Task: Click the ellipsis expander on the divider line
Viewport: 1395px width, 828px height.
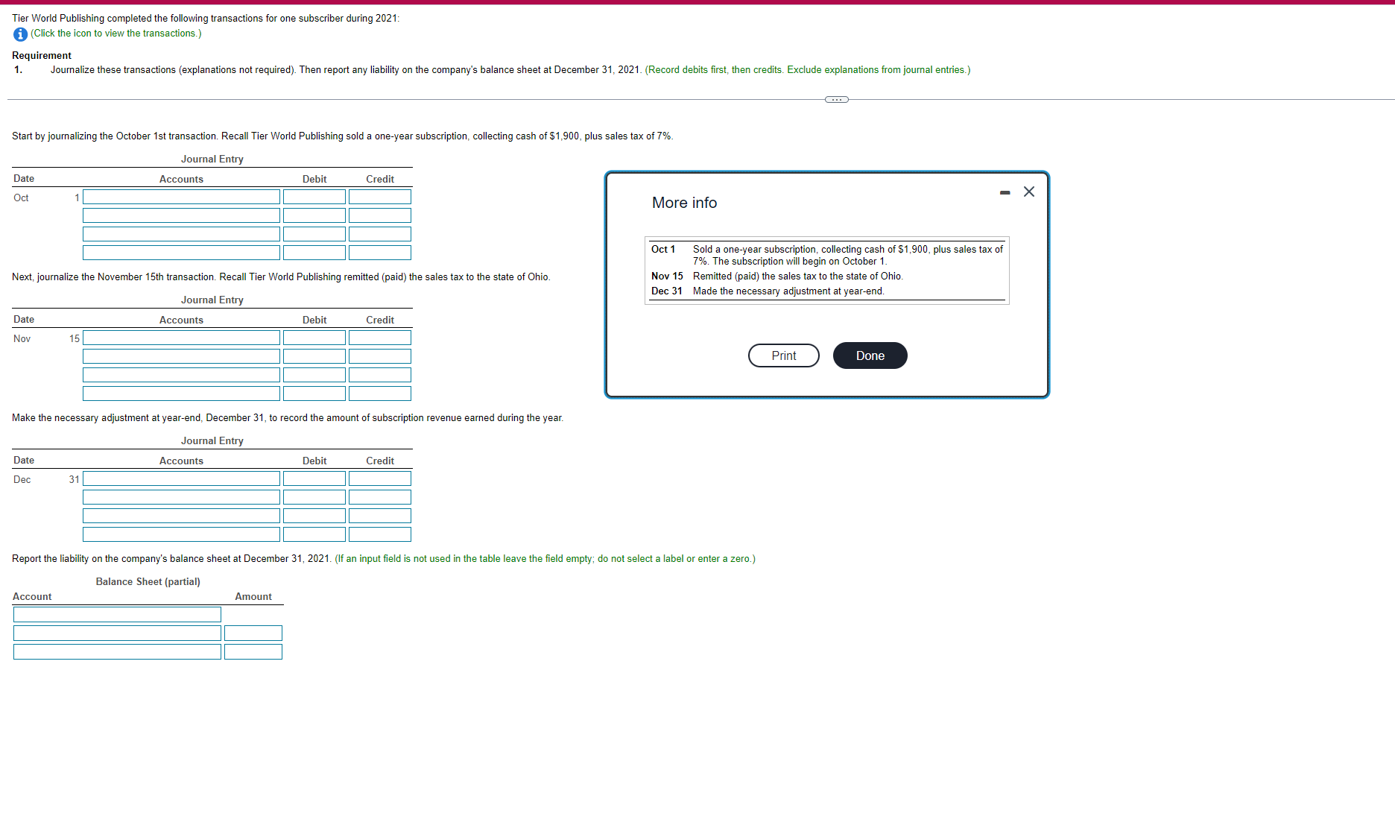Action: (x=837, y=99)
